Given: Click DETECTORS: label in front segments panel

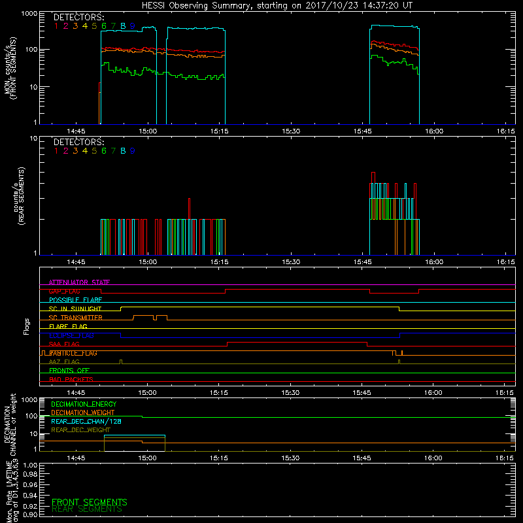Looking at the screenshot, I should click(x=78, y=17).
